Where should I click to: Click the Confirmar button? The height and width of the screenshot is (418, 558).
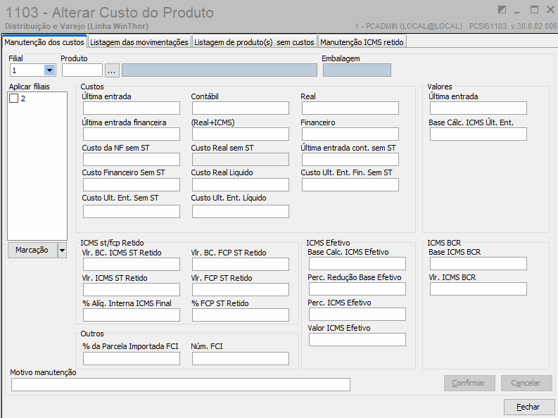469,383
